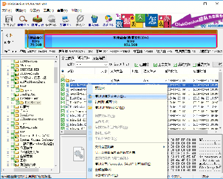Open the Disk menu

pos(21,10)
